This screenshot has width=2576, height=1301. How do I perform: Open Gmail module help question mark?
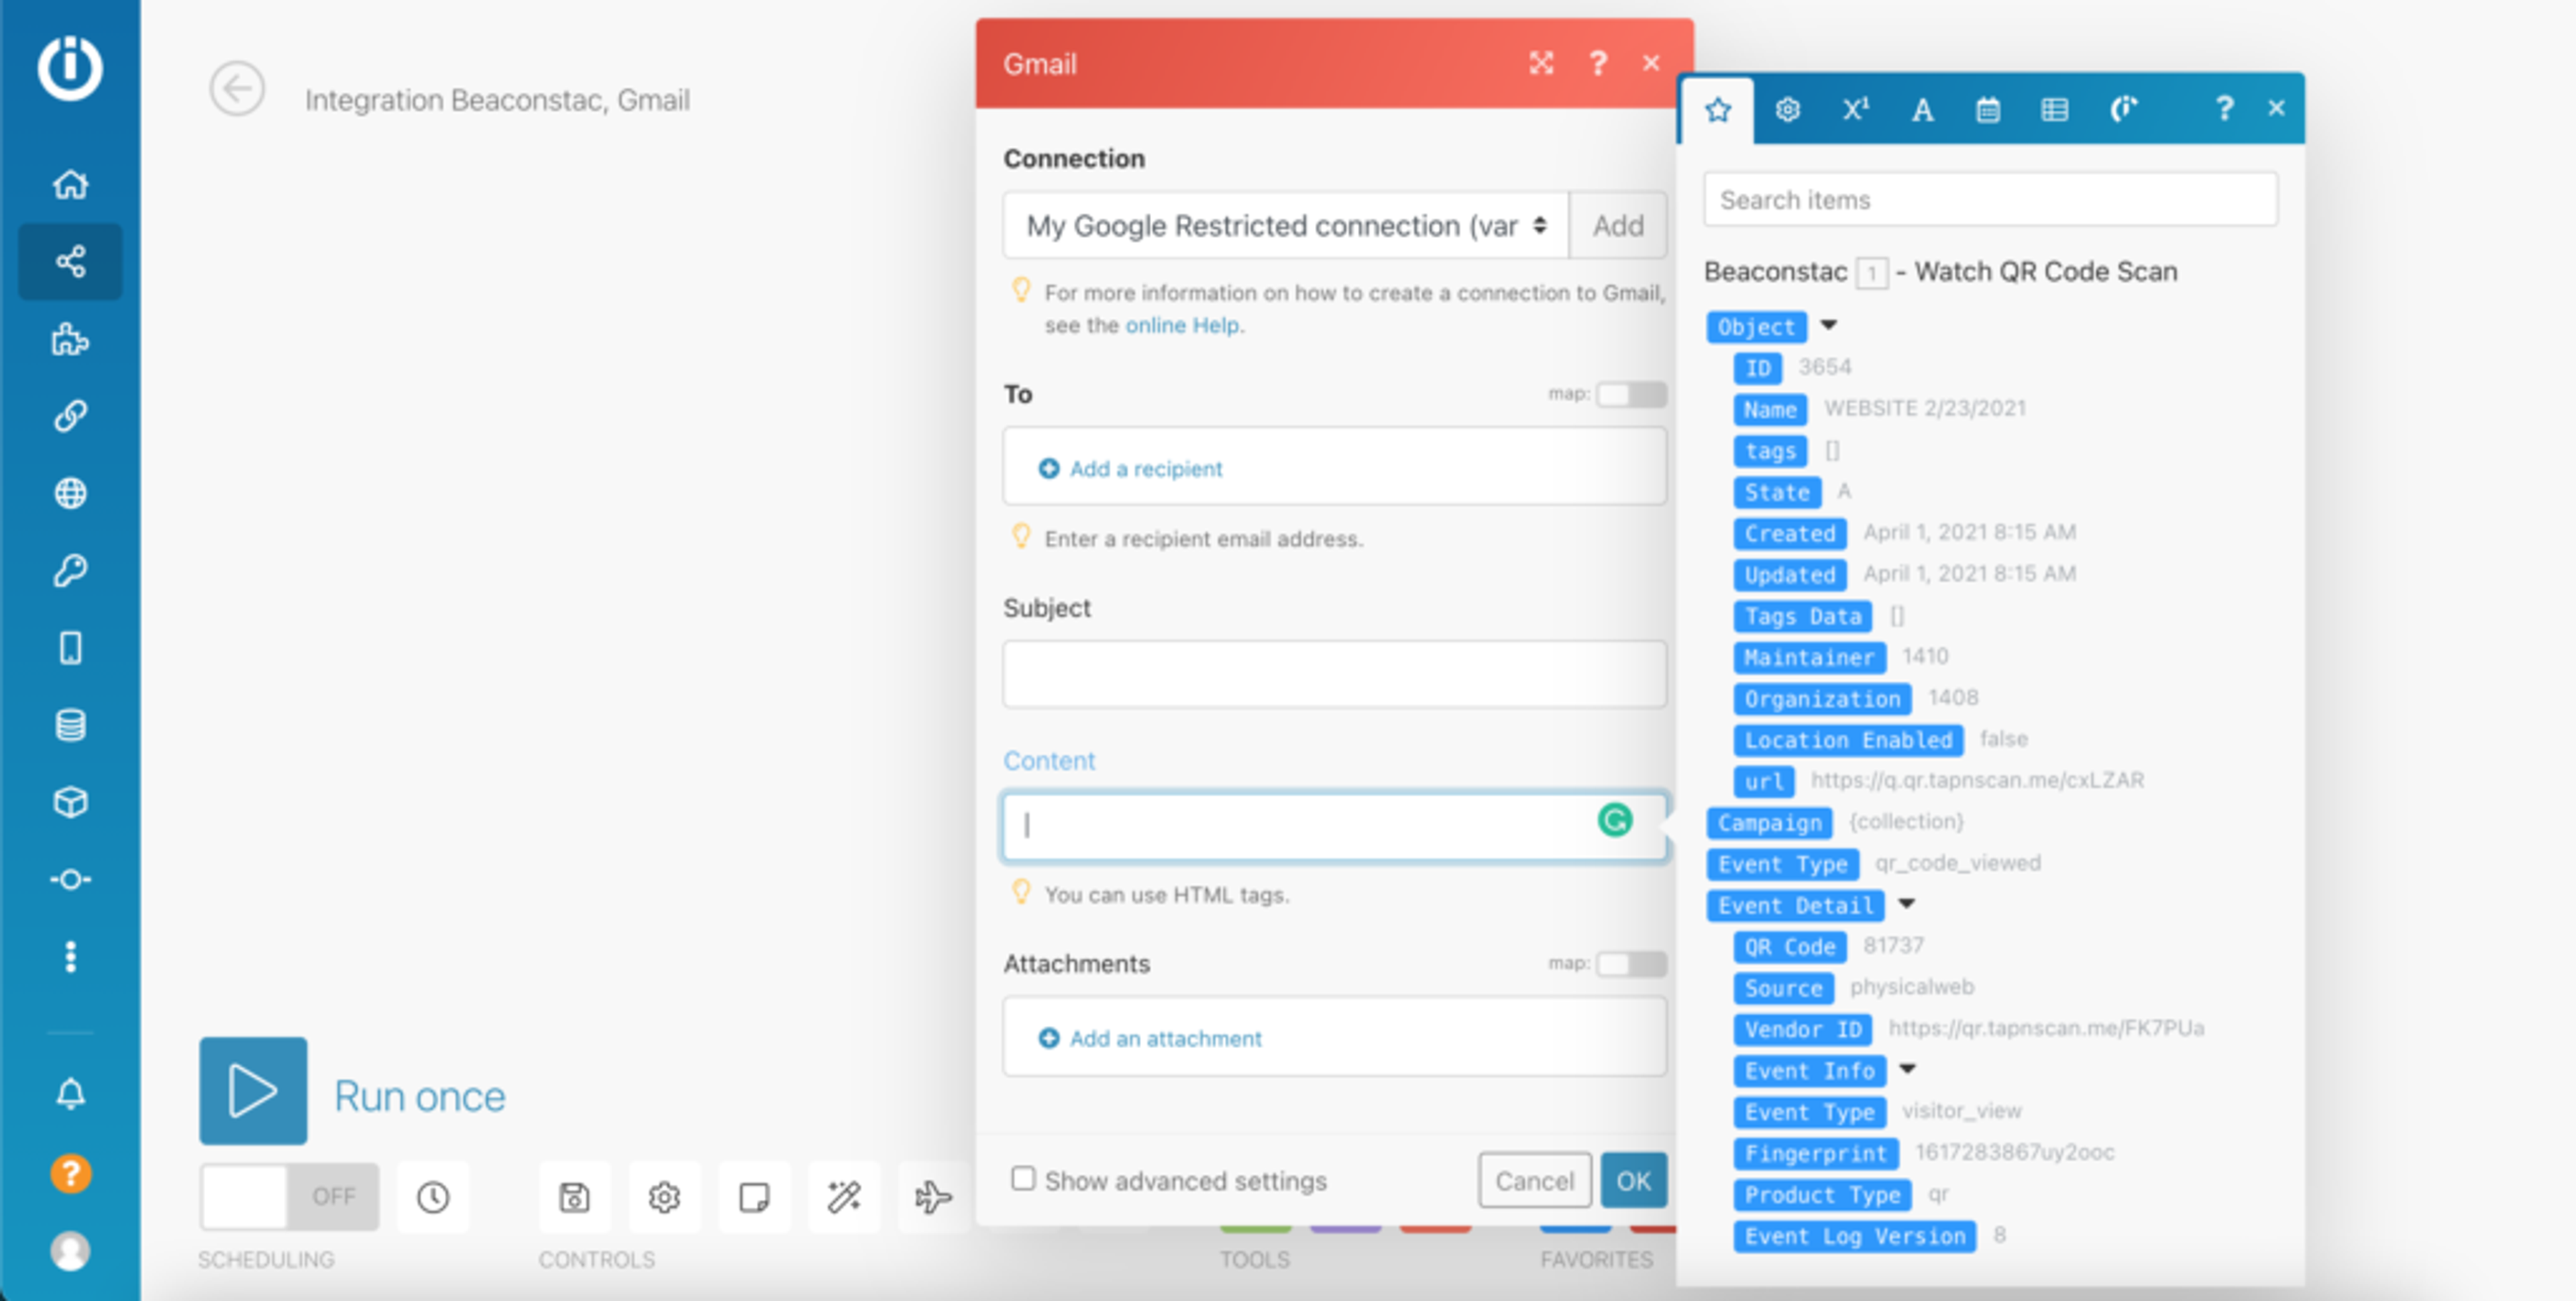(1598, 64)
